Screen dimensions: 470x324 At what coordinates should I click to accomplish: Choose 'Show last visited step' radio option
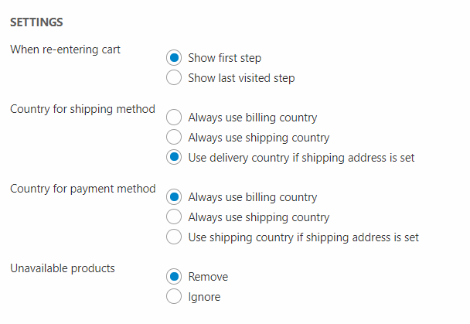point(175,78)
